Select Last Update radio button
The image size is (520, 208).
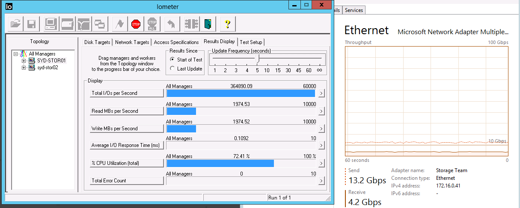coord(172,69)
